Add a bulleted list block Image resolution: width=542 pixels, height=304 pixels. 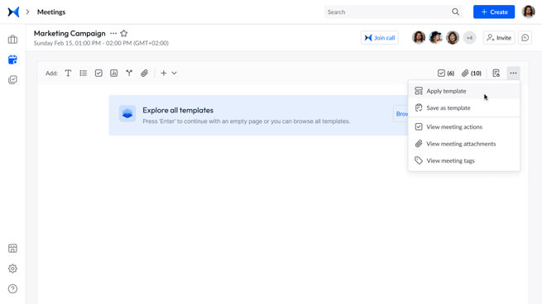tap(84, 74)
